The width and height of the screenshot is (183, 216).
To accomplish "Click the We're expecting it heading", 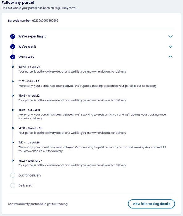I will coord(32,36).
